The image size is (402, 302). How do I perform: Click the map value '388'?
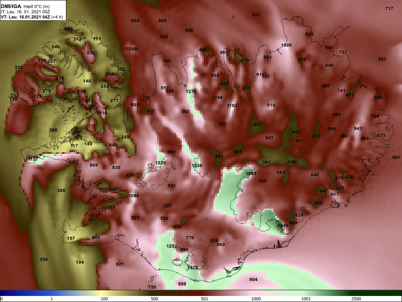53,130
